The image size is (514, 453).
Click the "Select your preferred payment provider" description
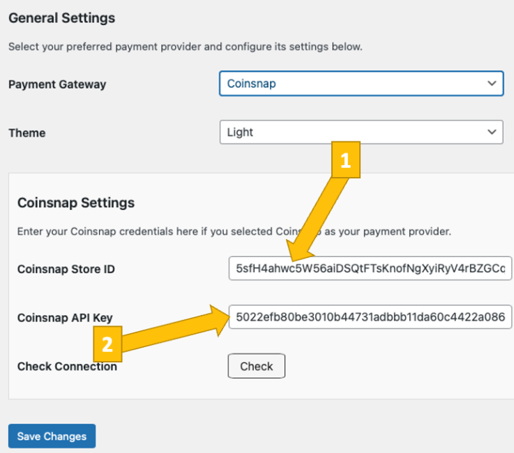[186, 47]
